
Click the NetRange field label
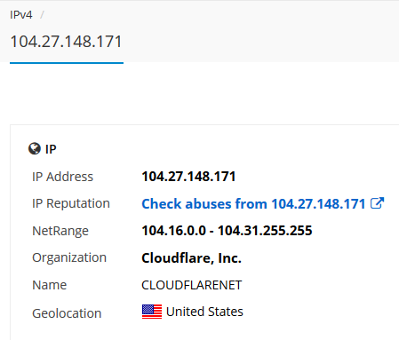click(60, 231)
